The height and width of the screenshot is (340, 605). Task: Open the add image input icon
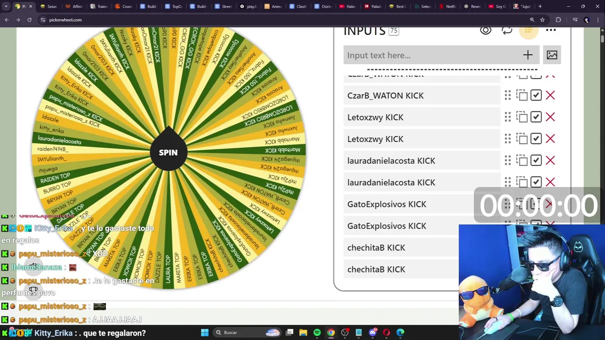(x=552, y=55)
